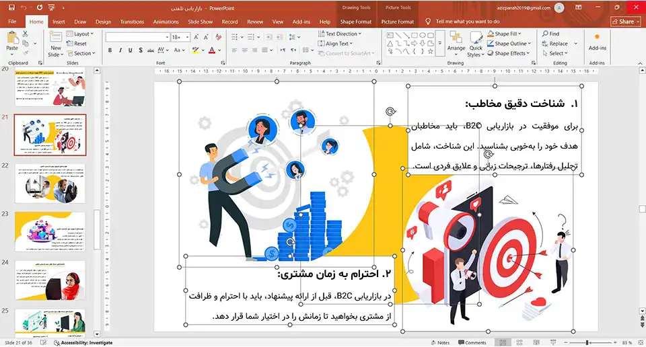Screen dimensions: 646x347
Task: Open the Shape Fill dropdown
Action: click(x=504, y=34)
